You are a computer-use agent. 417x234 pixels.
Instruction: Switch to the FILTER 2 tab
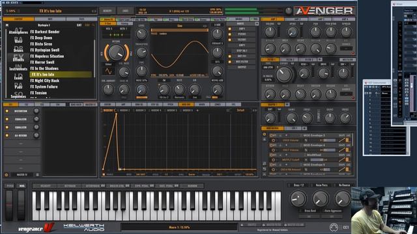(x=289, y=59)
